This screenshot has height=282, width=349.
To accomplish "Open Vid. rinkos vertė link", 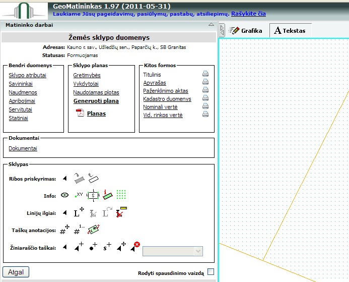I will pos(163,115).
